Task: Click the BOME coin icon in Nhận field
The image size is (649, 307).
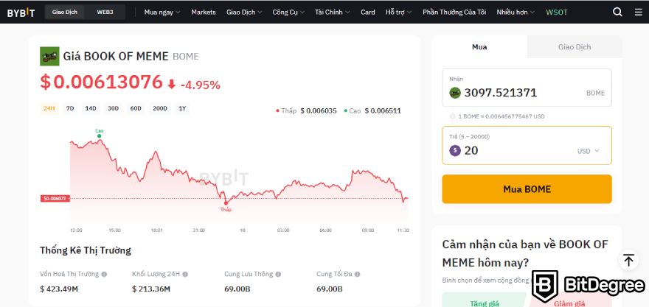Action: pyautogui.click(x=455, y=93)
